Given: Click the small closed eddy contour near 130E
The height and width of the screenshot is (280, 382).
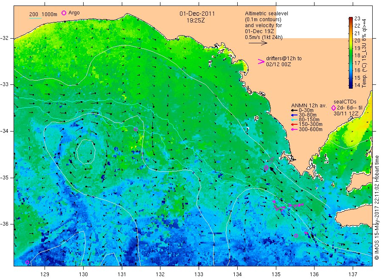Looking at the screenshot, I should click(85, 152).
